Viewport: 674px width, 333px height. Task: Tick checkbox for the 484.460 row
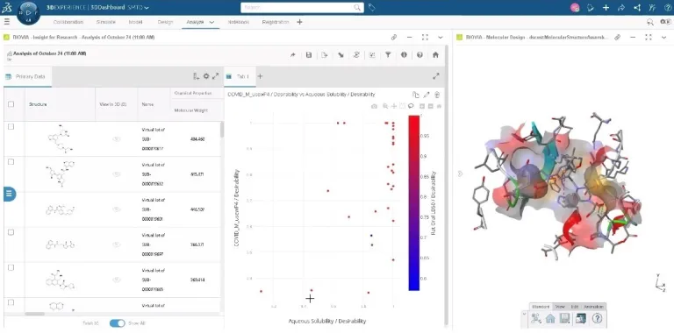[x=11, y=126]
